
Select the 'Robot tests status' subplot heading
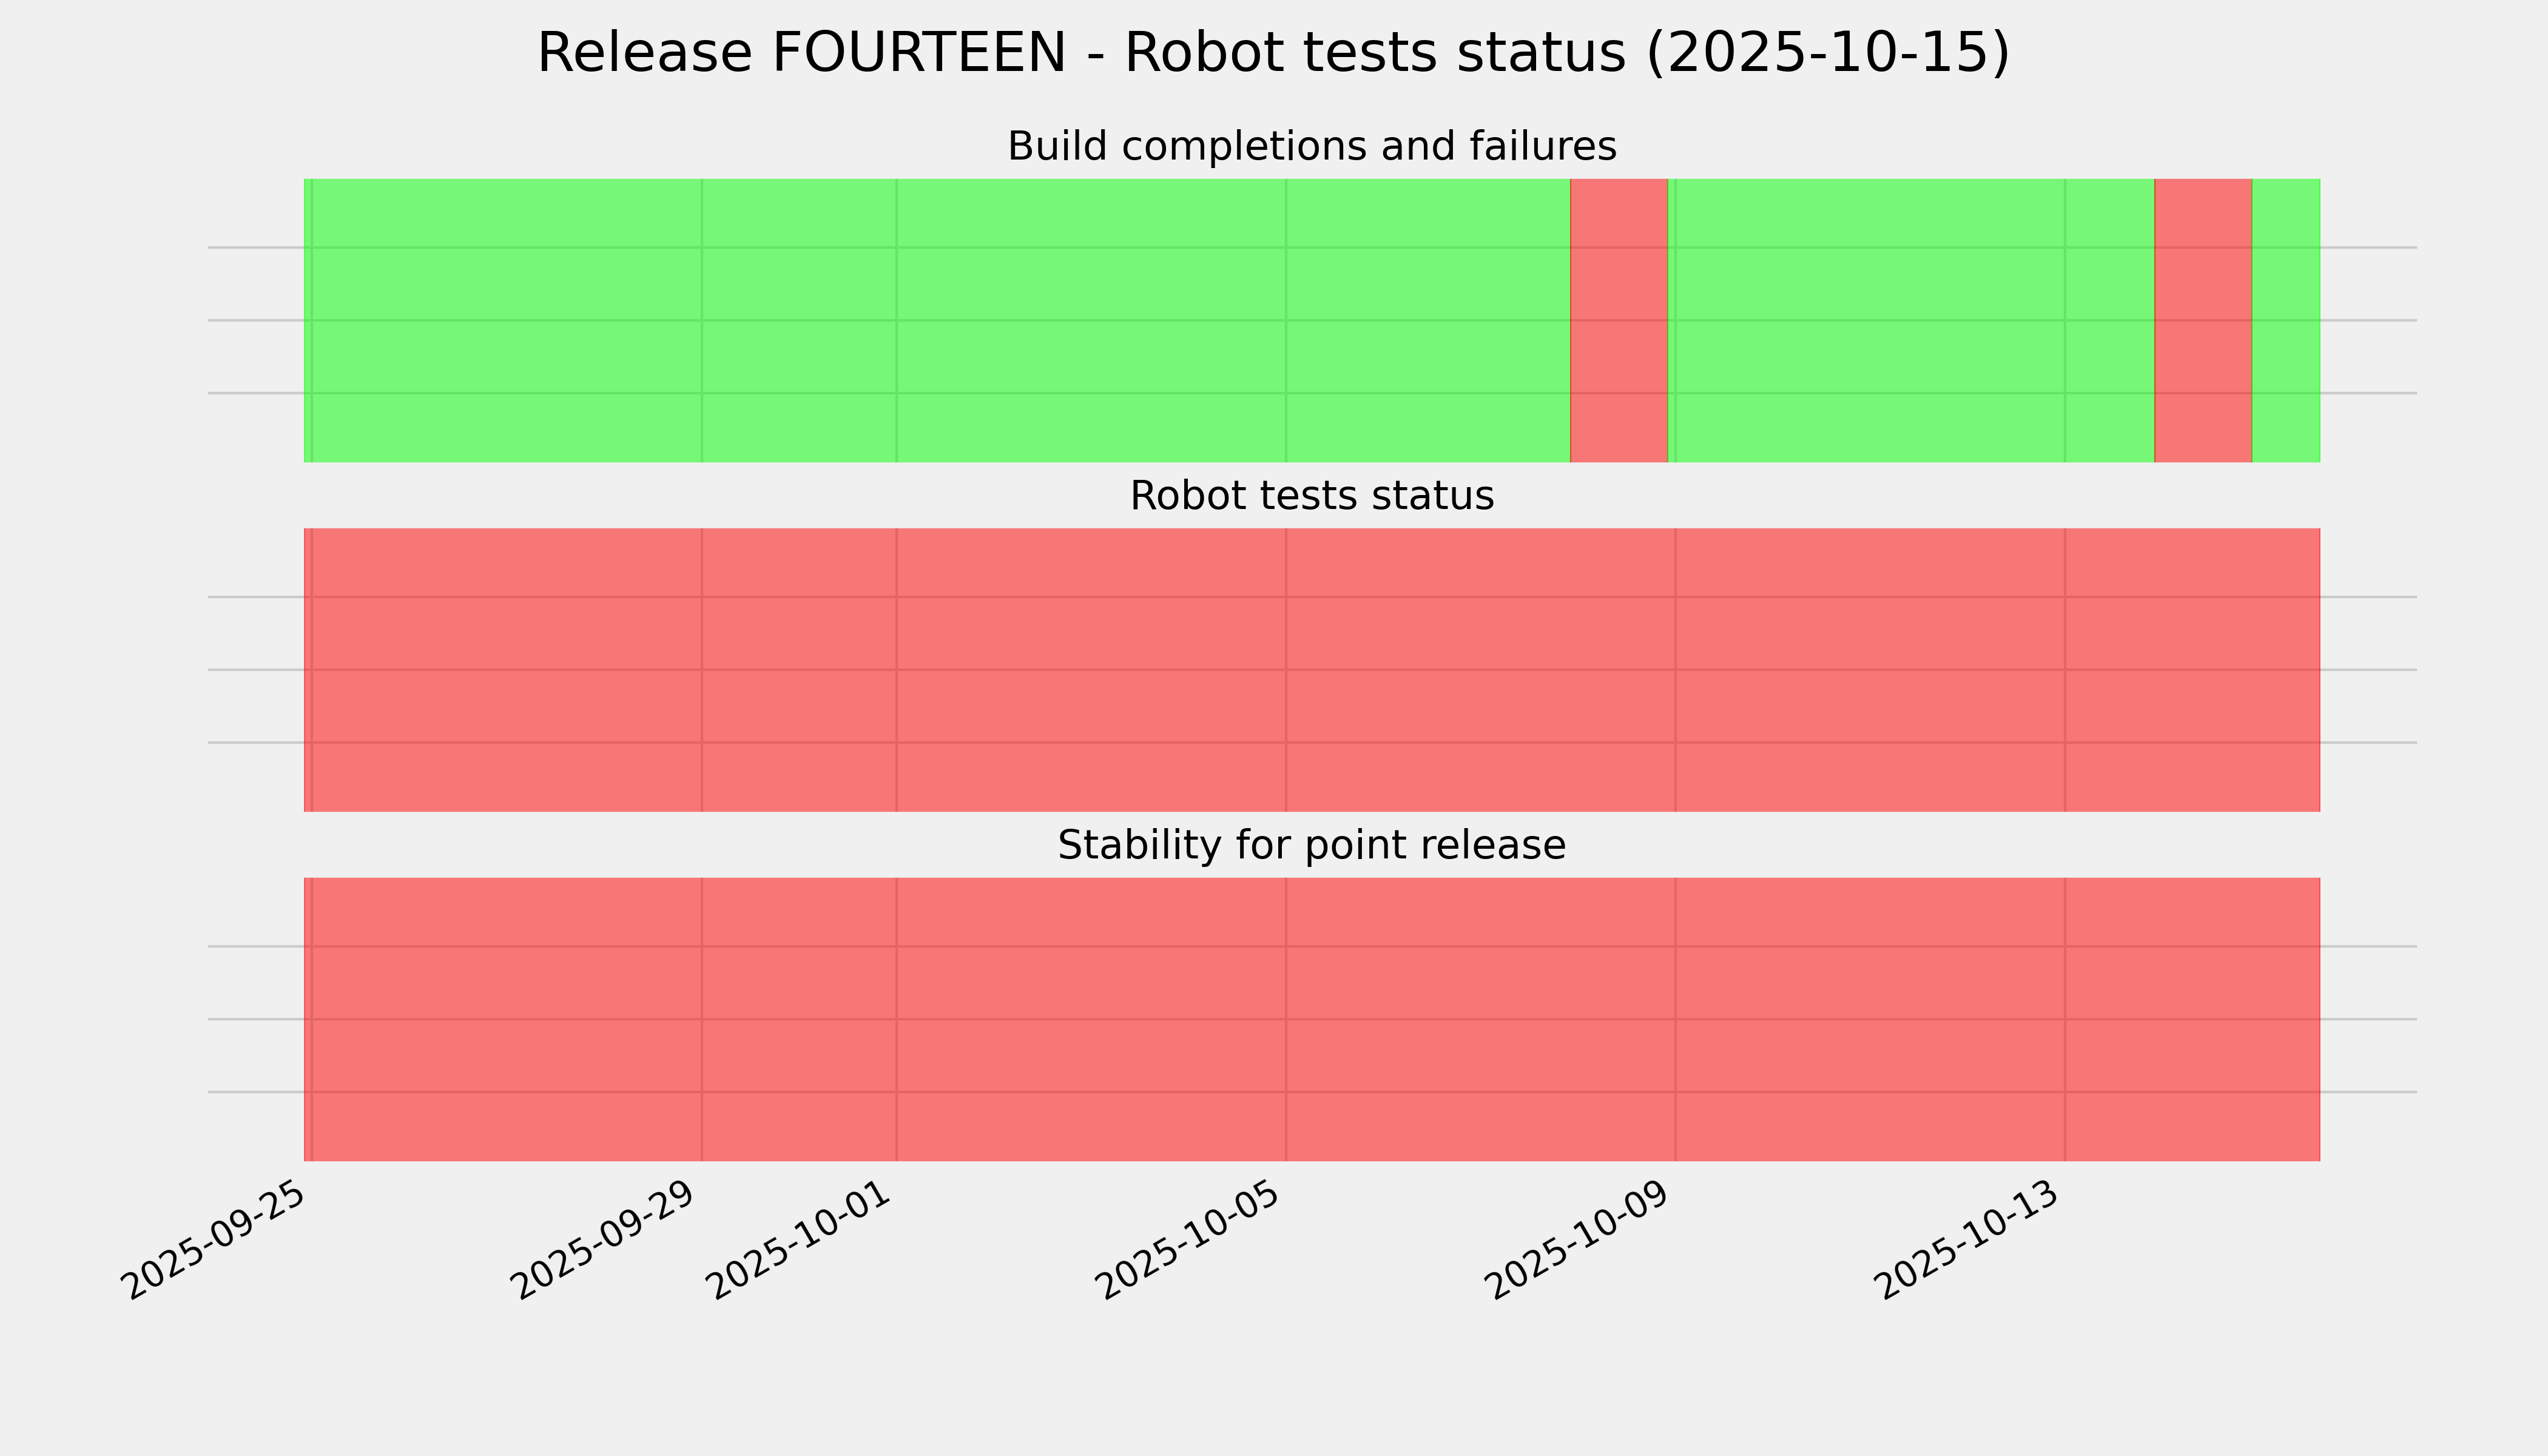(x=1311, y=496)
